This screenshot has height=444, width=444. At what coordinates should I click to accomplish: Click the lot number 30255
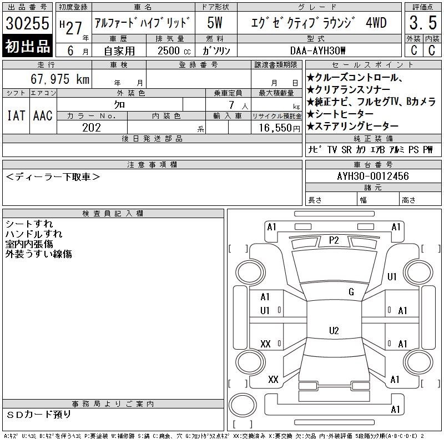28,23
